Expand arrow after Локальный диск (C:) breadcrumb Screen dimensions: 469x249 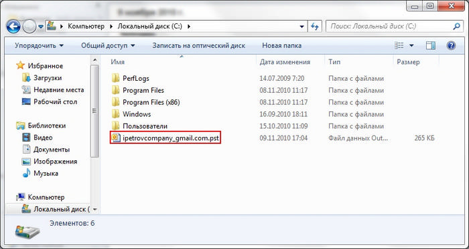(x=188, y=26)
